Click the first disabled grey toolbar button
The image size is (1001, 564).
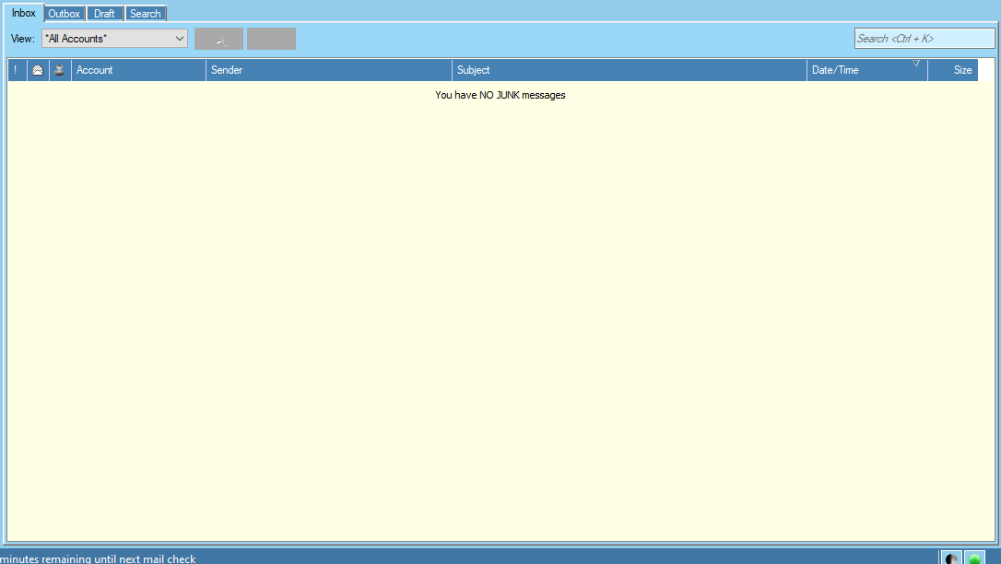click(x=219, y=39)
